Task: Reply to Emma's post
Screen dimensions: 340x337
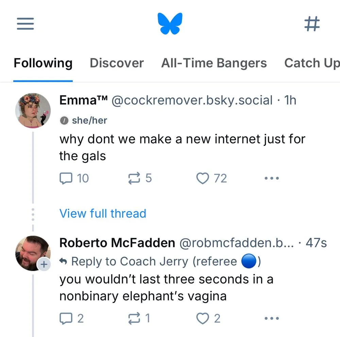Action: pyautogui.click(x=66, y=178)
